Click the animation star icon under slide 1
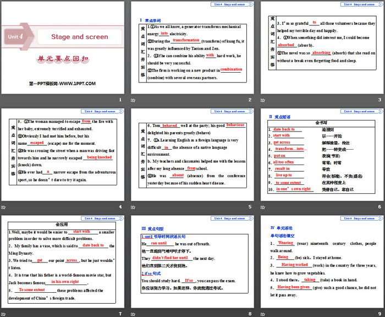The image size is (385, 317). [4, 100]
